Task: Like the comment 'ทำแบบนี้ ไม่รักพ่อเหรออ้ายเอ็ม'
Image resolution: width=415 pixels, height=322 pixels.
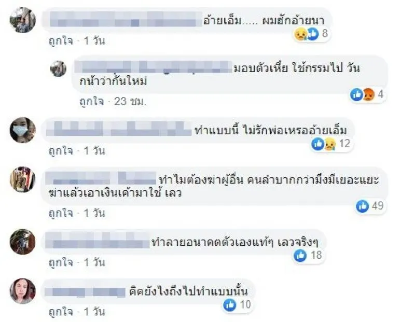Action: point(61,151)
